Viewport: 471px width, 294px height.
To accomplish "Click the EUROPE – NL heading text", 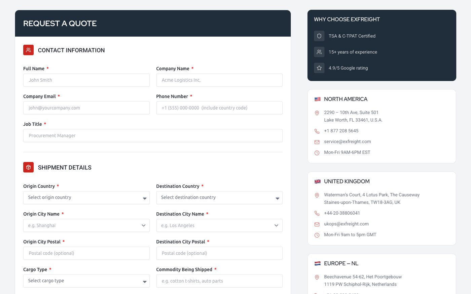I will (x=341, y=263).
